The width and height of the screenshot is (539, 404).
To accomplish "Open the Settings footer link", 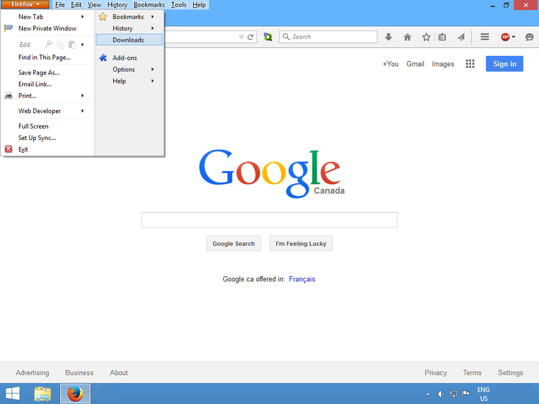I will point(511,373).
